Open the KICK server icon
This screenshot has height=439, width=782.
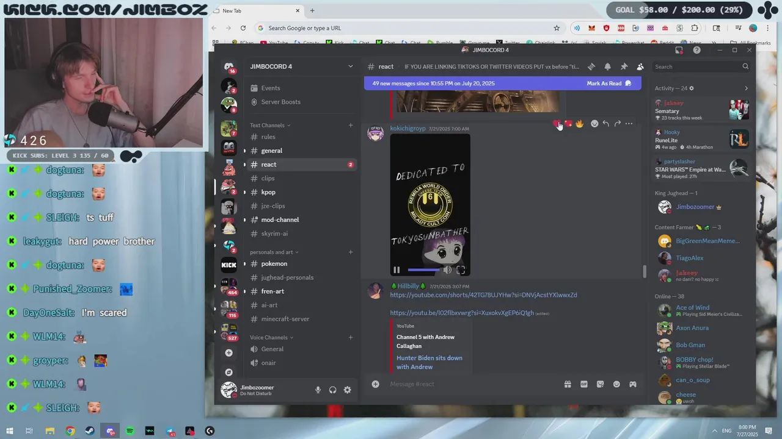[x=228, y=265]
